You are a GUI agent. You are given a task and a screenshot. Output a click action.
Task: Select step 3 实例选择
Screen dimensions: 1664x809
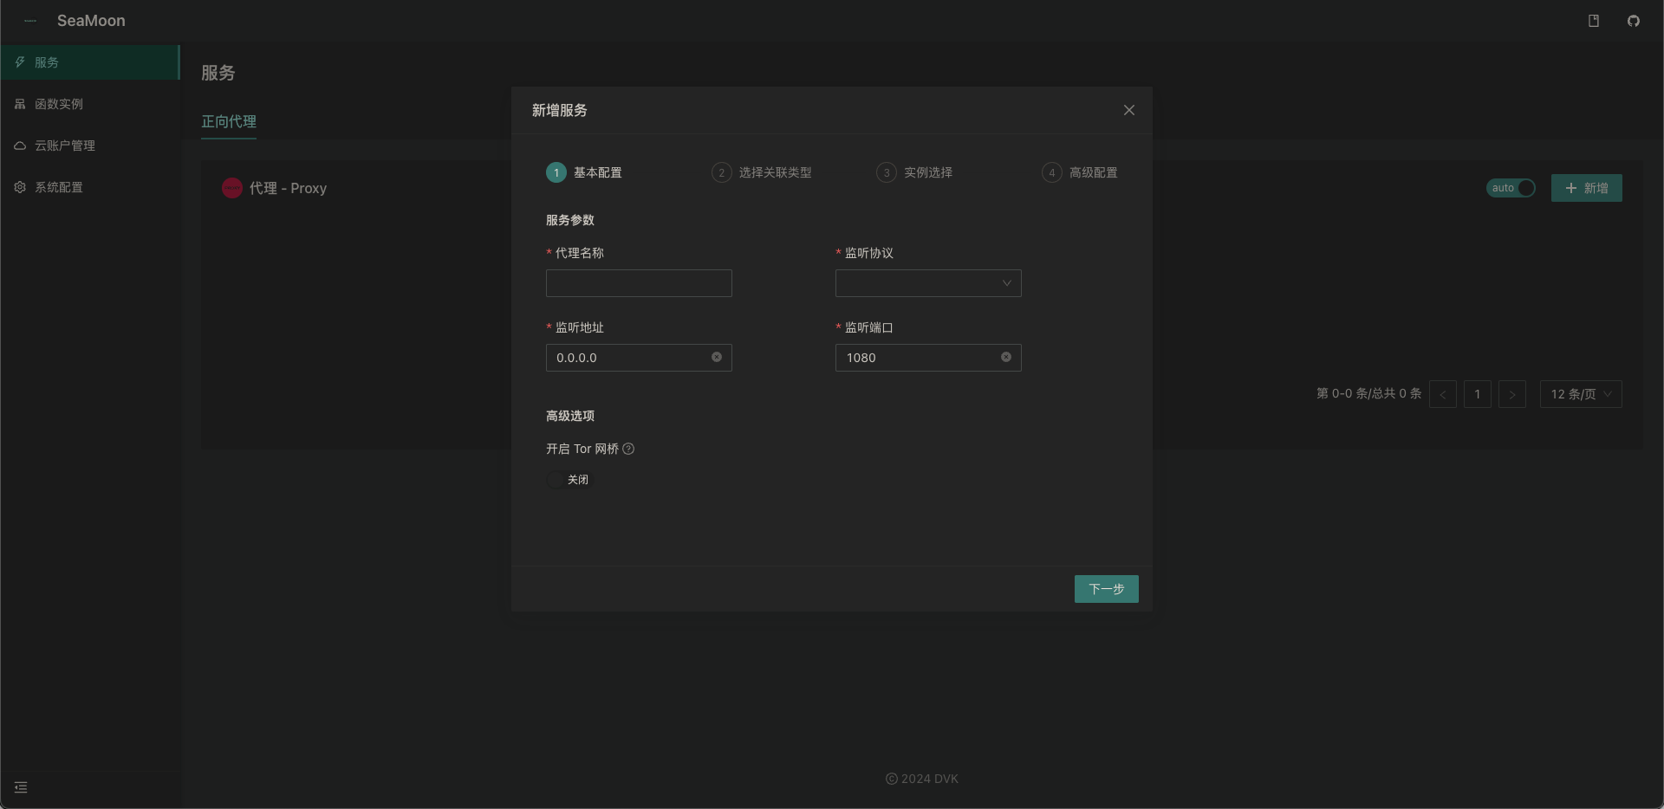pyautogui.click(x=914, y=172)
